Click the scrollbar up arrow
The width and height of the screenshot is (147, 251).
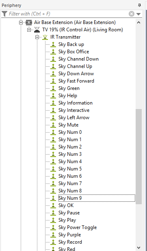pyautogui.click(x=139, y=22)
